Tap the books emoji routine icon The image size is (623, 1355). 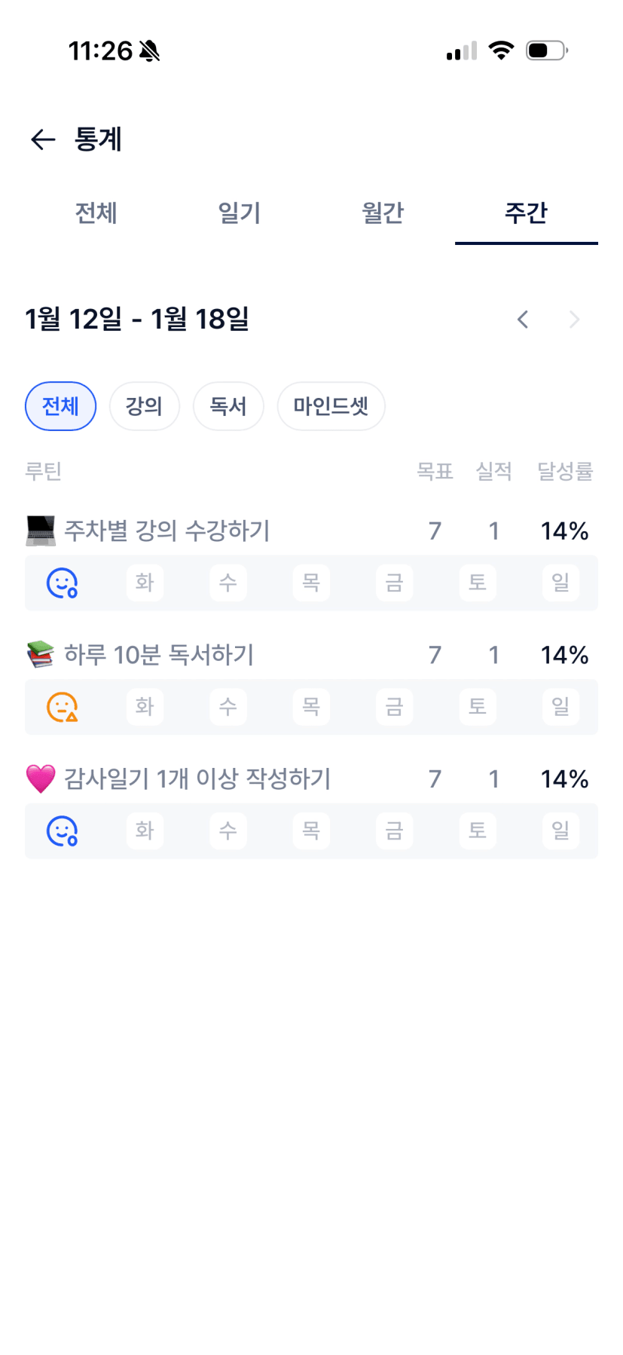tap(41, 654)
